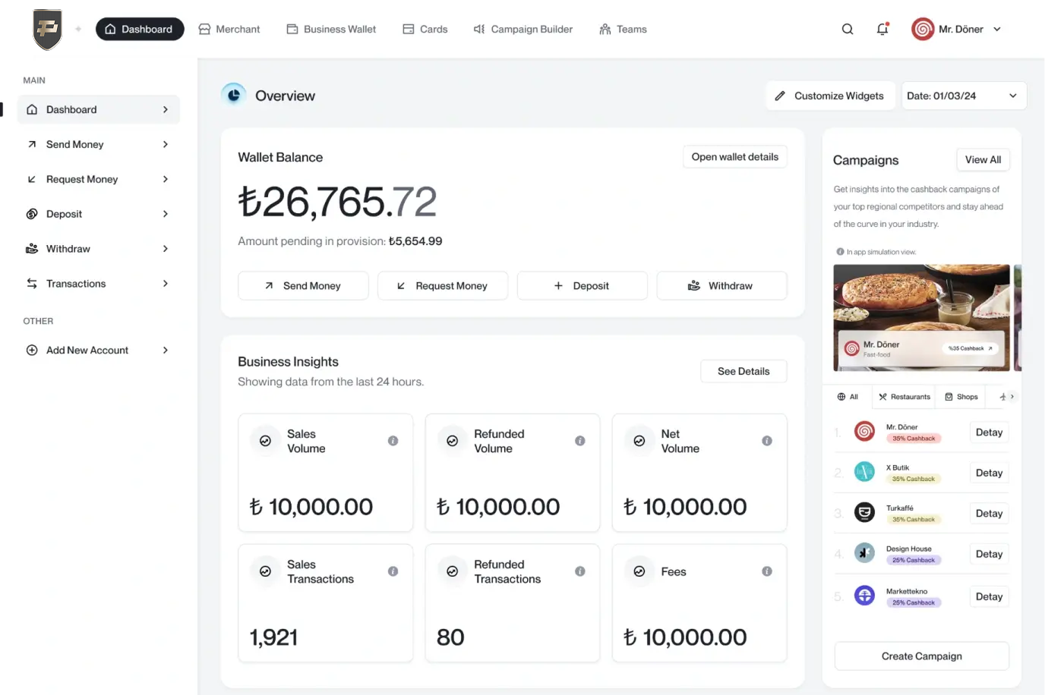The height and width of the screenshot is (695, 1045).
Task: Open the Date: 01/03/24 selector
Action: pyautogui.click(x=964, y=96)
